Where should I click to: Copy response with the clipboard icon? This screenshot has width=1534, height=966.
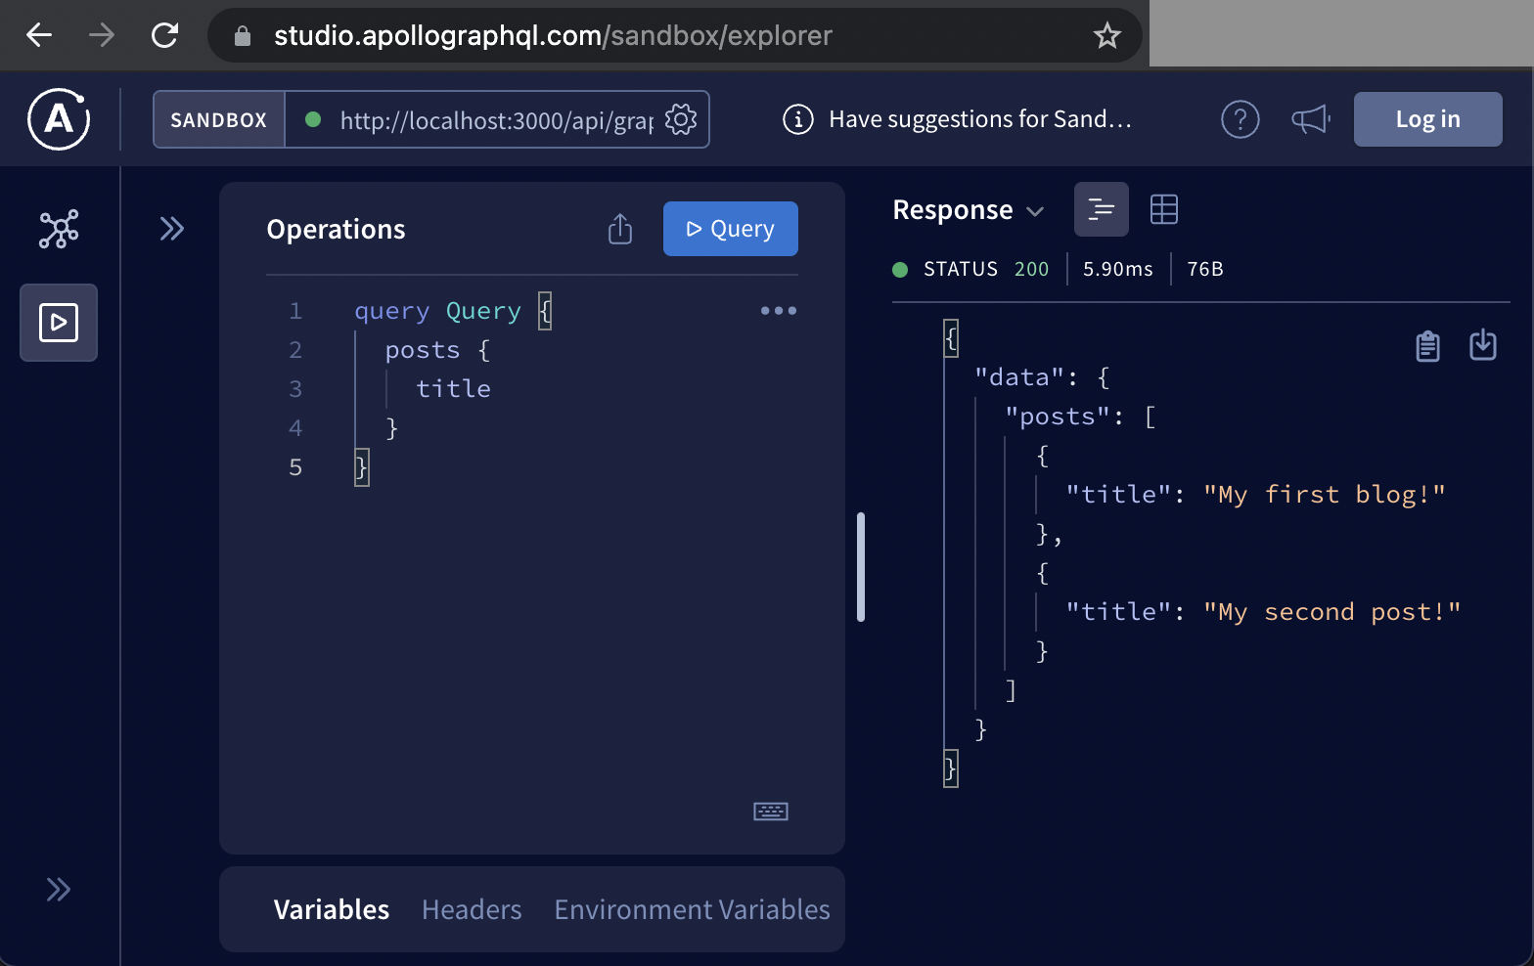(x=1427, y=345)
